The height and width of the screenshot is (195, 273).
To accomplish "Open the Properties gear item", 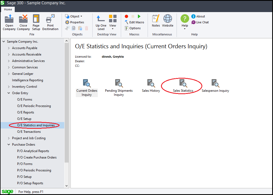I will [74, 22].
